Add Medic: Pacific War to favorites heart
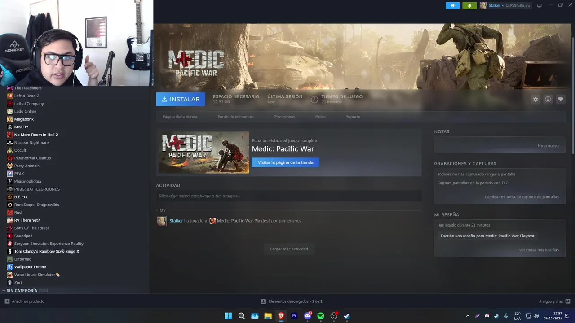Screen dimensions: 575x323 pos(560,99)
